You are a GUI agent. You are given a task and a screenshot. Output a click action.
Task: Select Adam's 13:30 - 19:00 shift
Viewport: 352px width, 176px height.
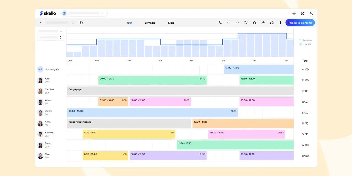tap(266, 102)
